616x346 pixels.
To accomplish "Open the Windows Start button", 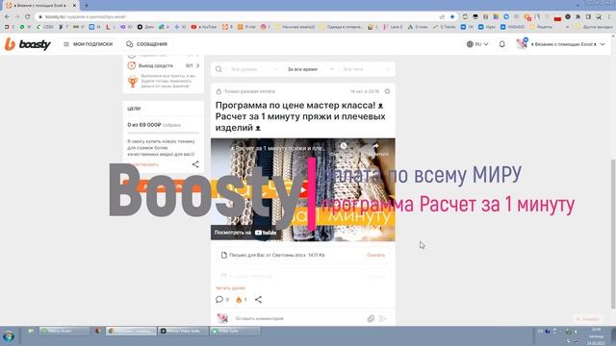I will [9, 336].
